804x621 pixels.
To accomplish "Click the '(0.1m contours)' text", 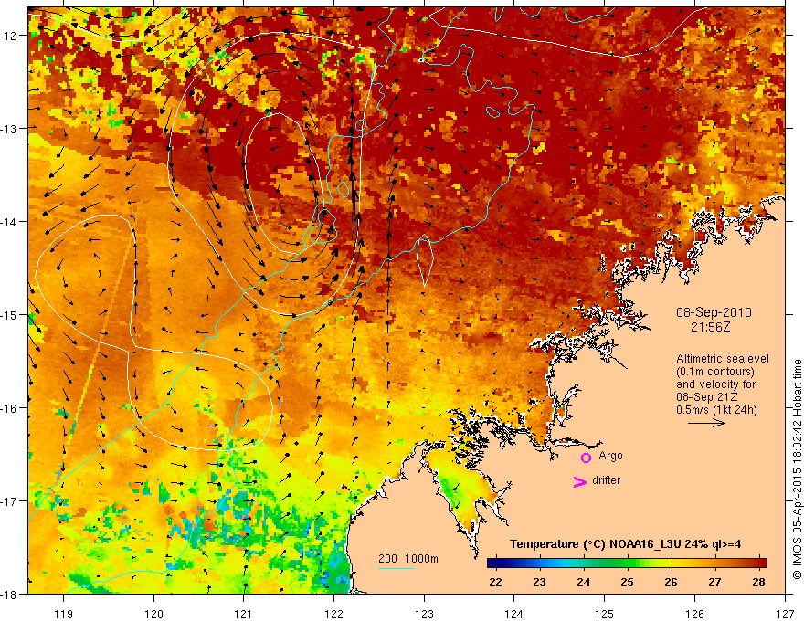I will (715, 372).
